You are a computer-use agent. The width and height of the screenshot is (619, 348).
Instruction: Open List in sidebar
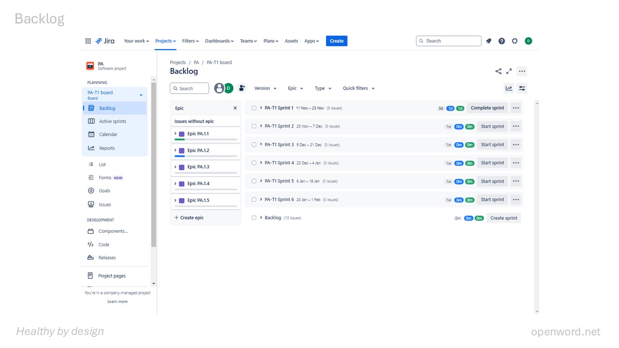pos(115,164)
